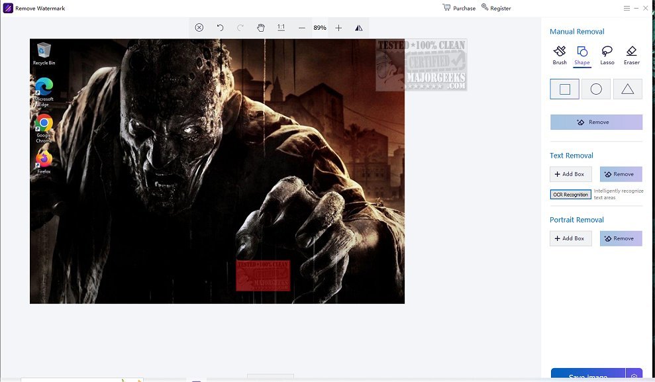Image resolution: width=655 pixels, height=382 pixels.
Task: Click the Text Removal heading
Action: (x=571, y=156)
